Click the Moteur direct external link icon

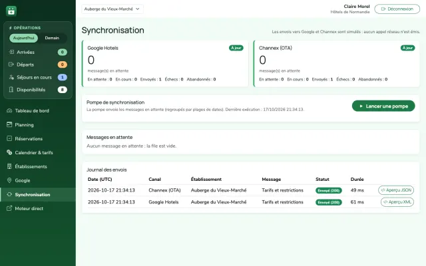(x=9, y=208)
